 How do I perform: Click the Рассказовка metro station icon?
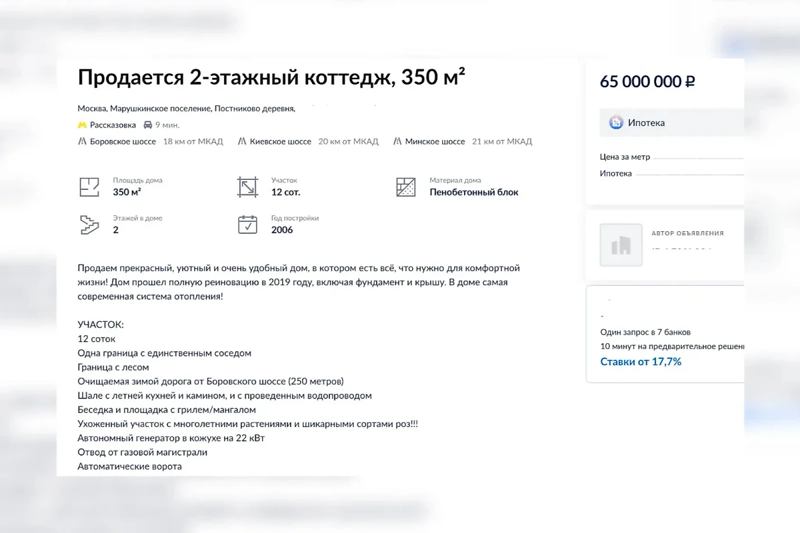tap(83, 125)
